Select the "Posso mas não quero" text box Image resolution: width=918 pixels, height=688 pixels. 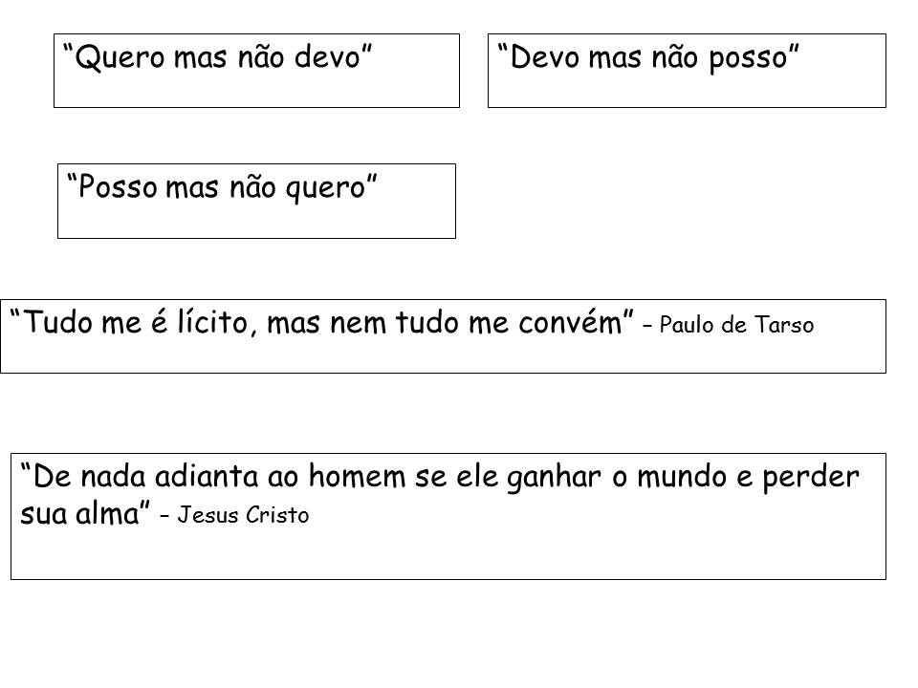(256, 202)
